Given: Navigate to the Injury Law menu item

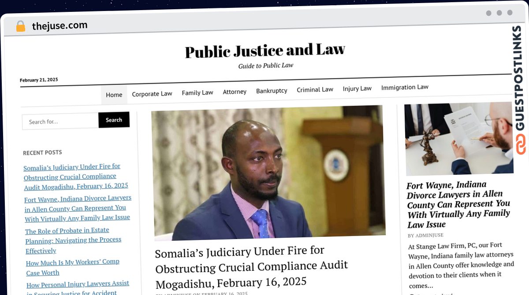Looking at the screenshot, I should click(x=357, y=88).
